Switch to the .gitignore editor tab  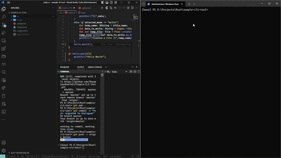coord(85,8)
